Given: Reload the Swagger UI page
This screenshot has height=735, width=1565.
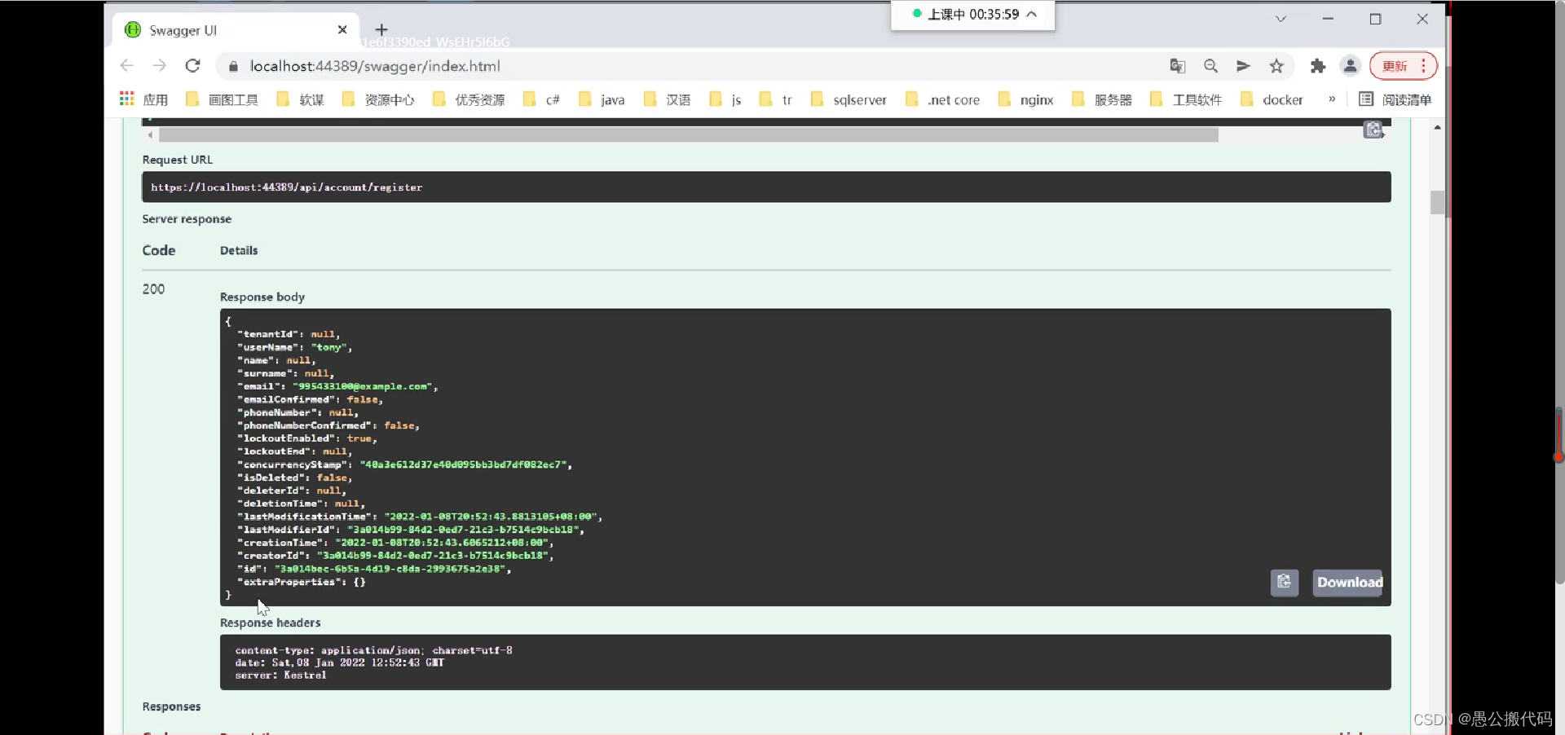Looking at the screenshot, I should [x=193, y=66].
